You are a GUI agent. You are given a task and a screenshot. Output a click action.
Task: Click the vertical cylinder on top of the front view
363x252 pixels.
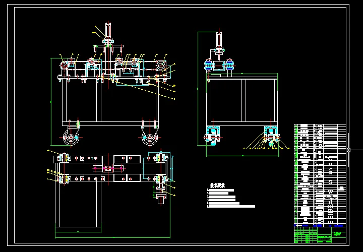click(x=108, y=31)
